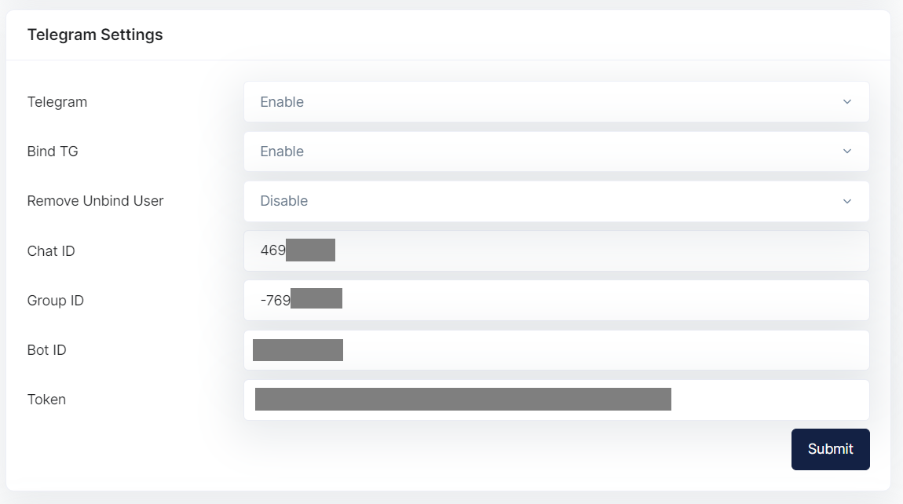Click the Telegram Settings header

(95, 35)
